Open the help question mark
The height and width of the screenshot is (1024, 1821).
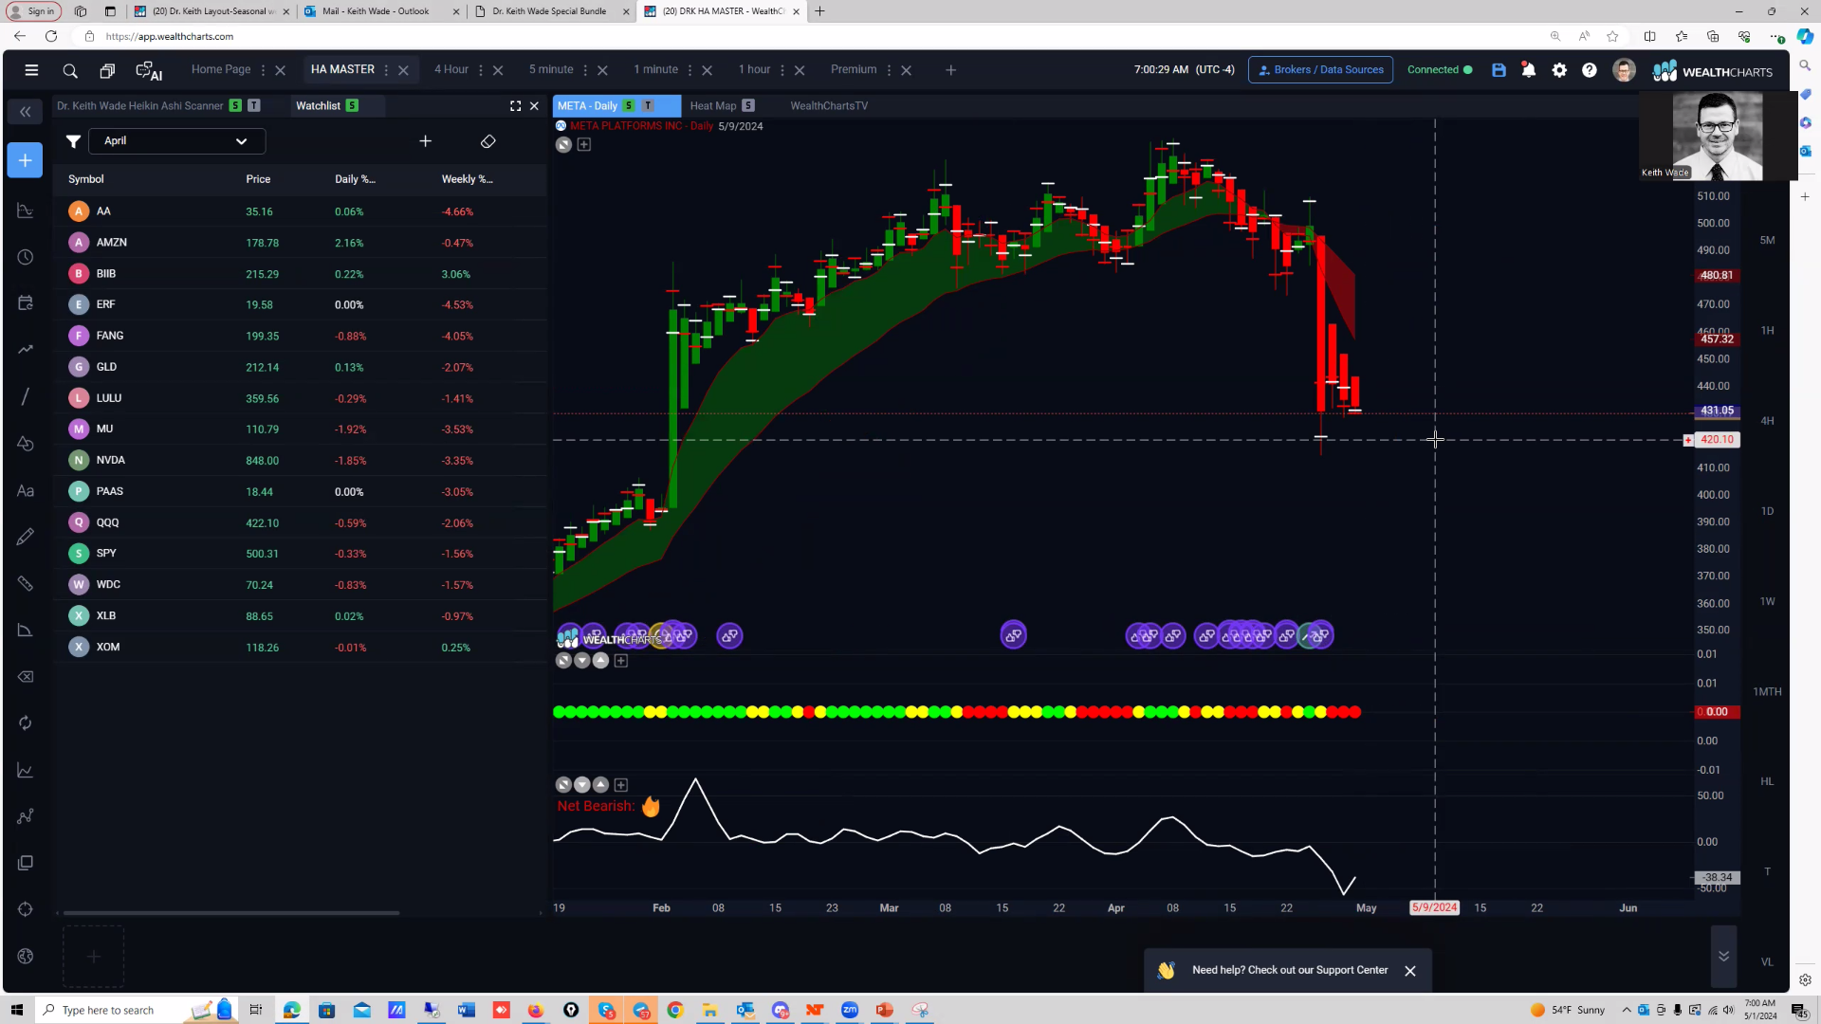pyautogui.click(x=1590, y=70)
